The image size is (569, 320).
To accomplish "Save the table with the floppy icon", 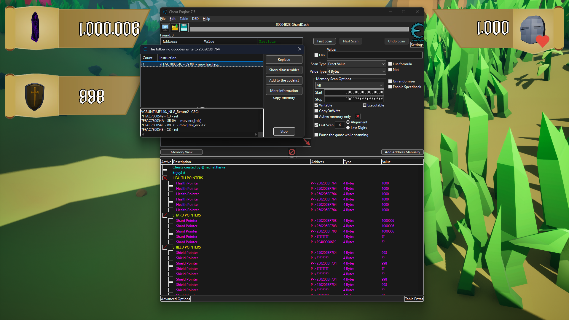I will tap(184, 28).
